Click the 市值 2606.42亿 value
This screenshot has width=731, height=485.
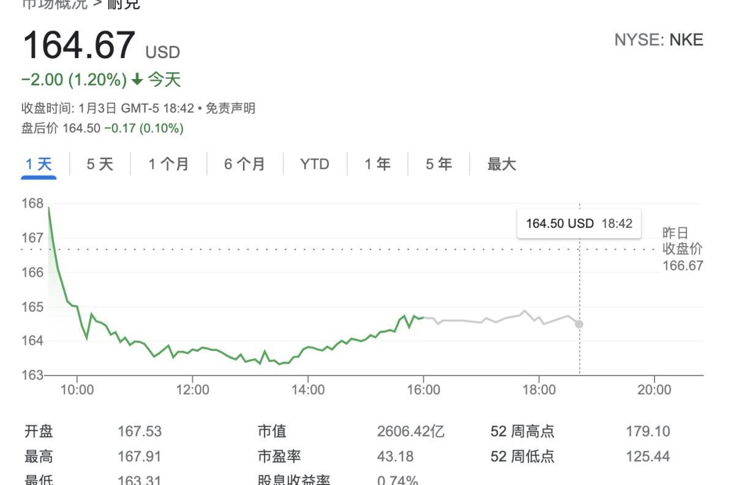tap(411, 431)
